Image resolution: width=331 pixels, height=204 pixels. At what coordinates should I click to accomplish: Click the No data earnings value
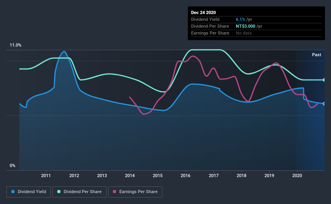tap(244, 33)
